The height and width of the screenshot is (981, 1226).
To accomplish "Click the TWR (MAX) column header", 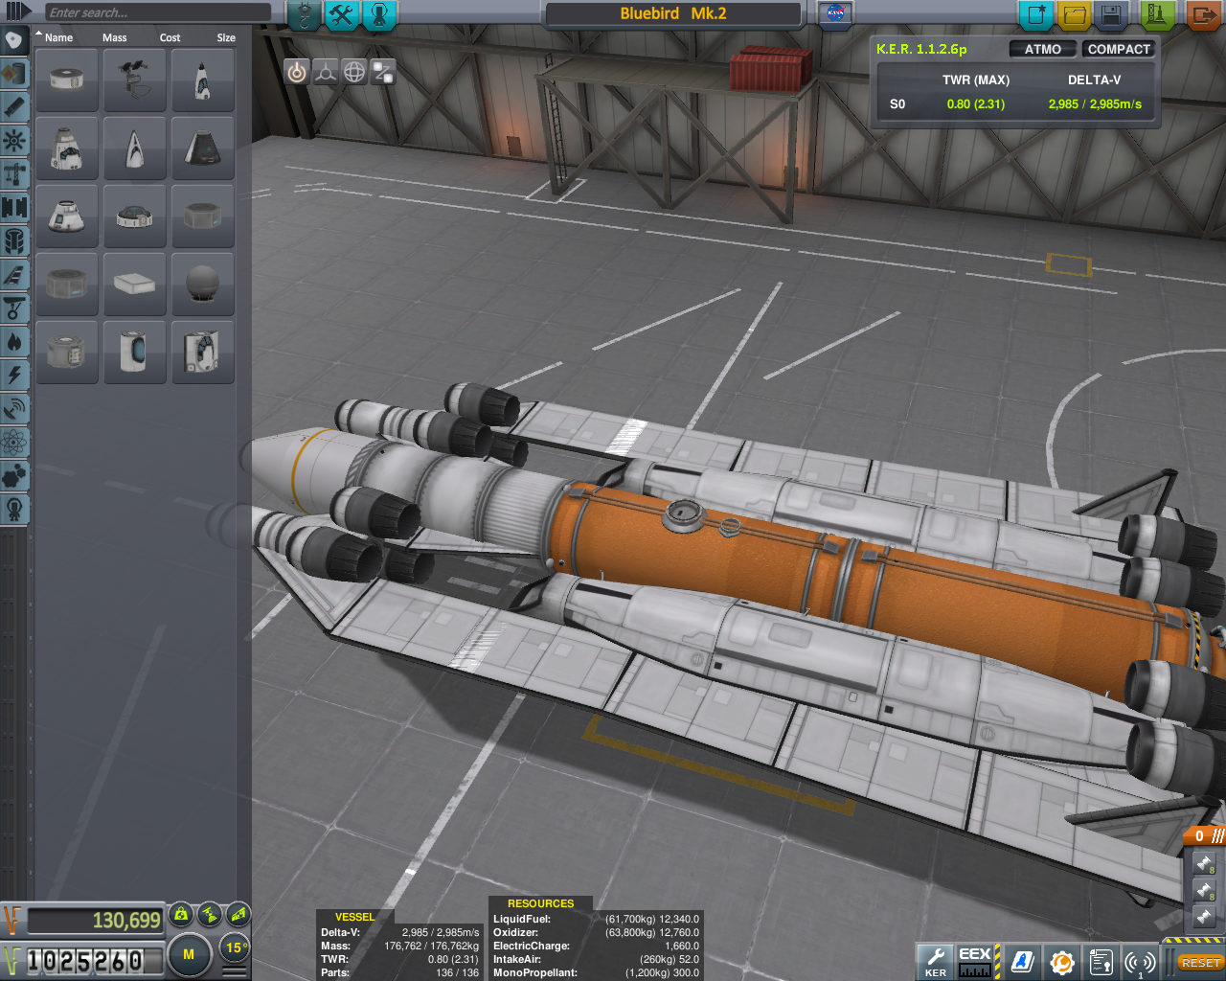I will tap(976, 80).
